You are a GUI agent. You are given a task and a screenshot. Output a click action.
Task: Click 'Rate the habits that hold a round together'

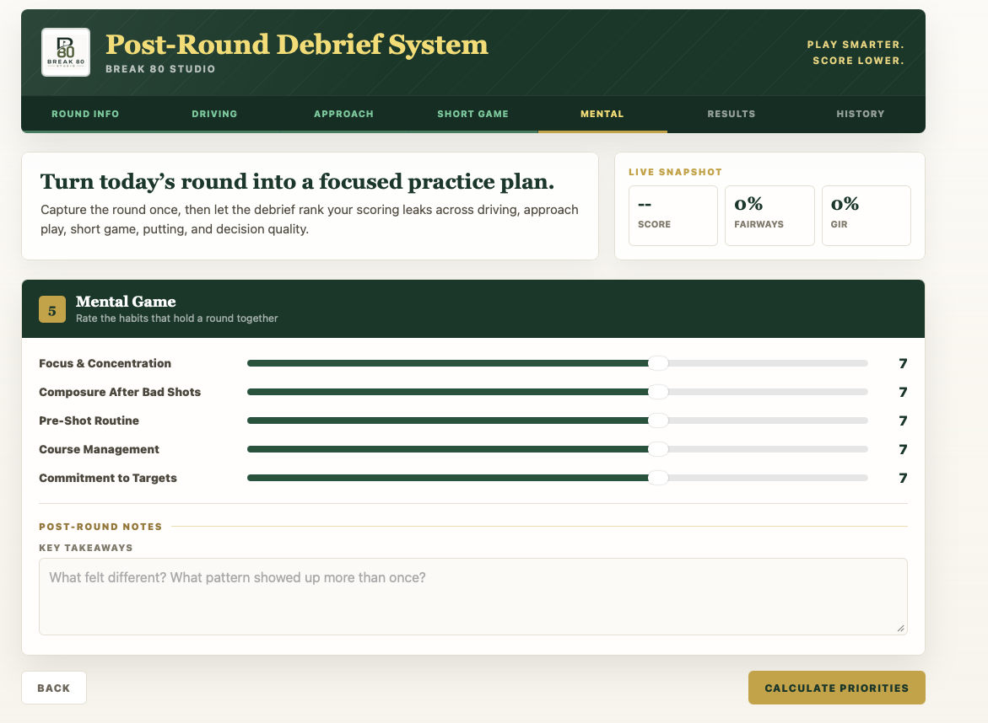click(177, 319)
